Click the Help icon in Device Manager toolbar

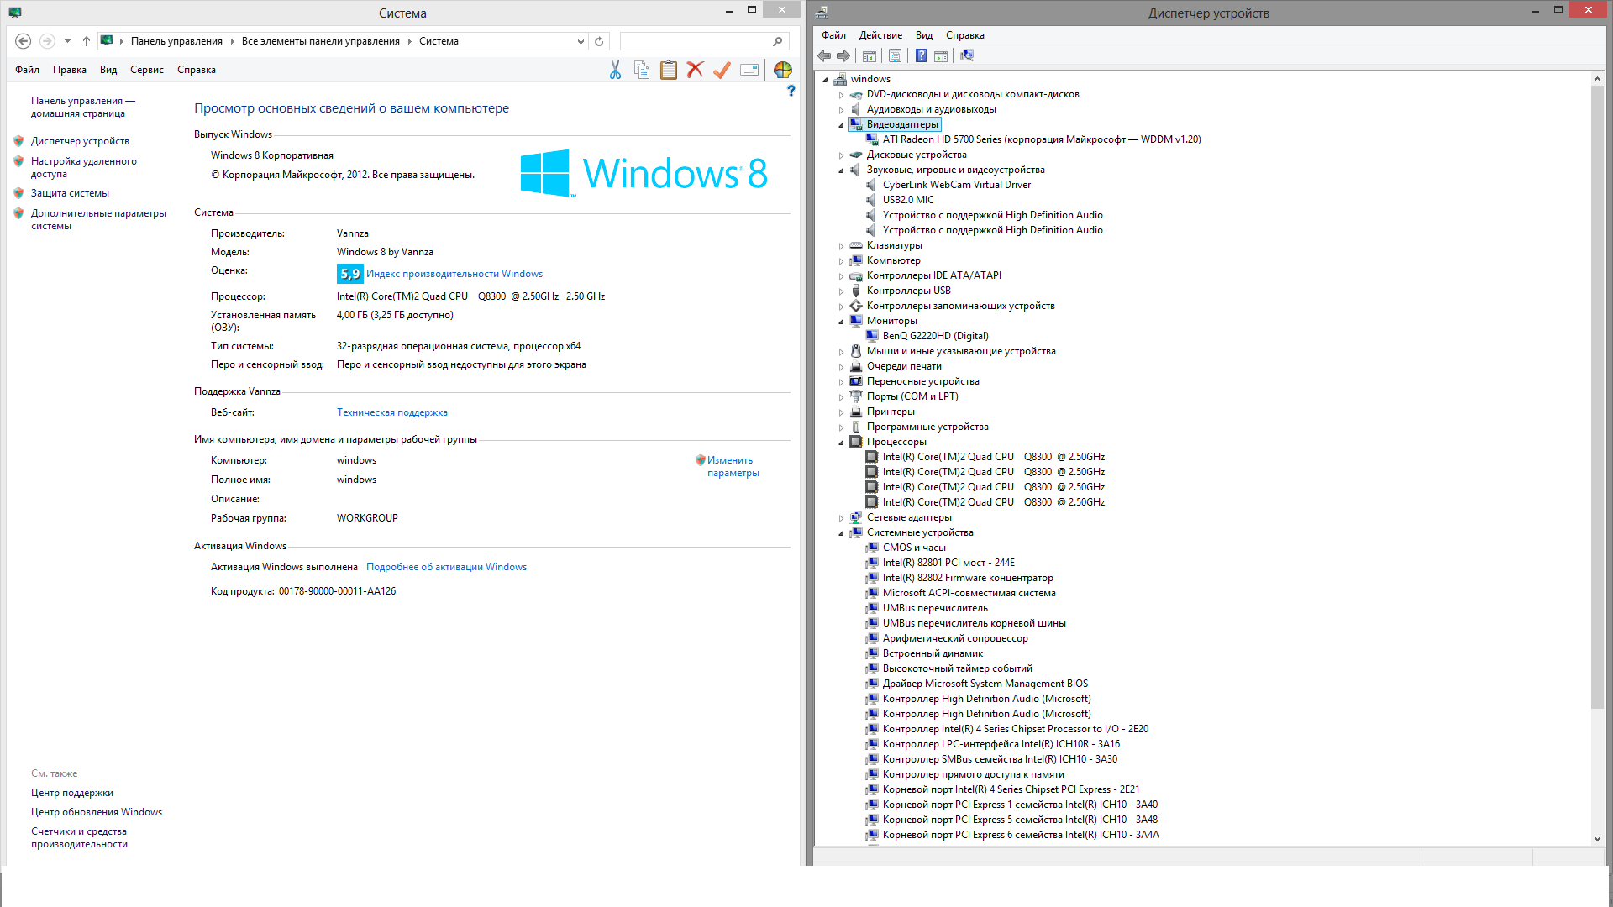(x=921, y=56)
